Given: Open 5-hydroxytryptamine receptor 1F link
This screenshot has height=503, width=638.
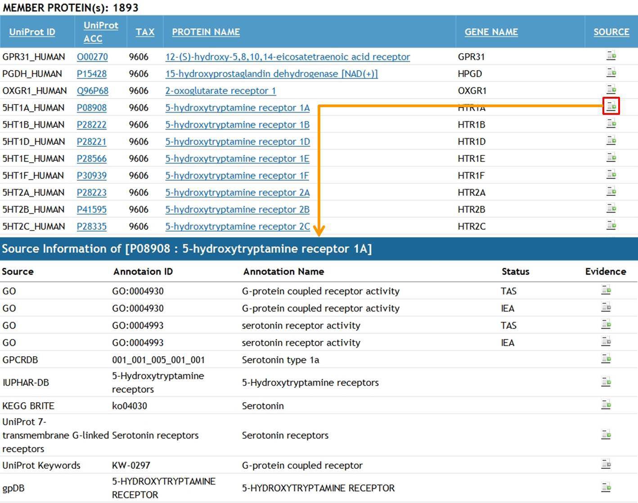Looking at the screenshot, I should pos(237,176).
